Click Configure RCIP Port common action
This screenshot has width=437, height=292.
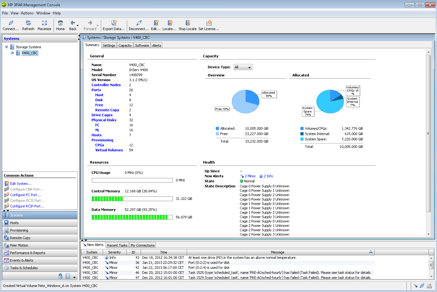tap(27, 206)
